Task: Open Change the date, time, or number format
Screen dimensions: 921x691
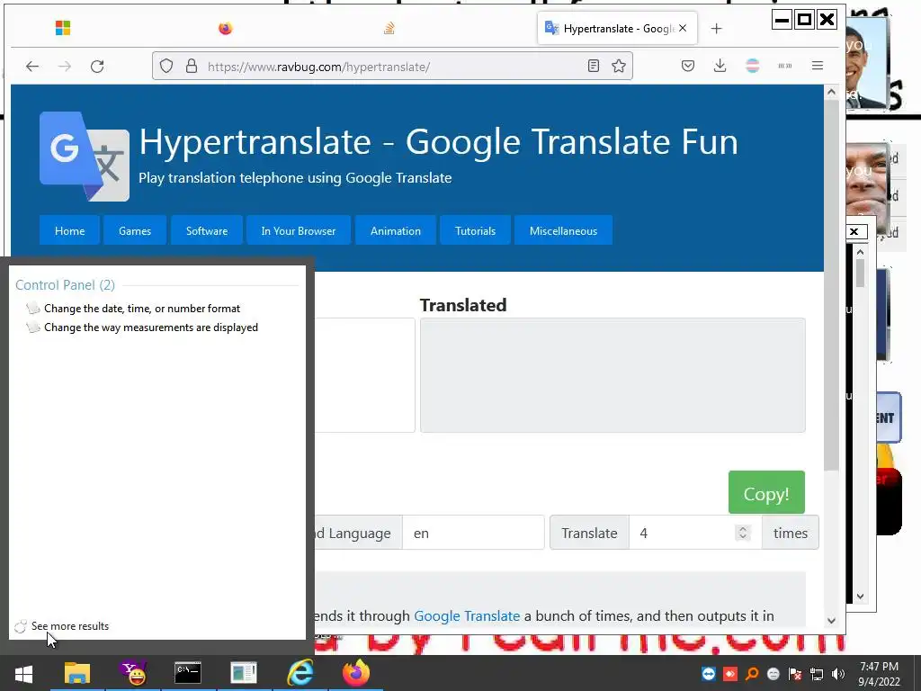Action: point(142,309)
